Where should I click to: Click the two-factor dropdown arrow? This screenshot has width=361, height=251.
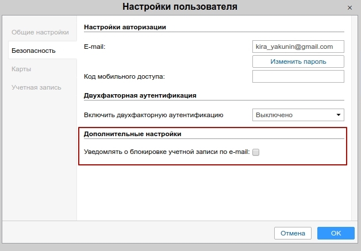pos(338,115)
